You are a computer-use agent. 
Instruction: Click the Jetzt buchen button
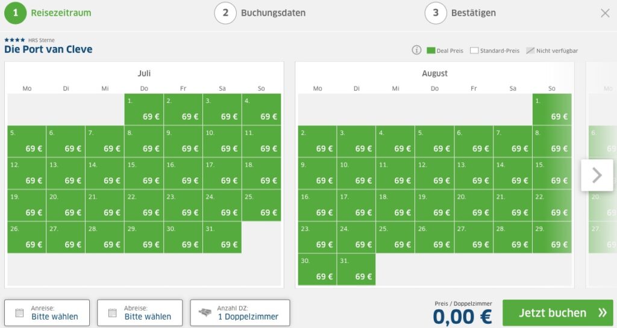pos(557,313)
